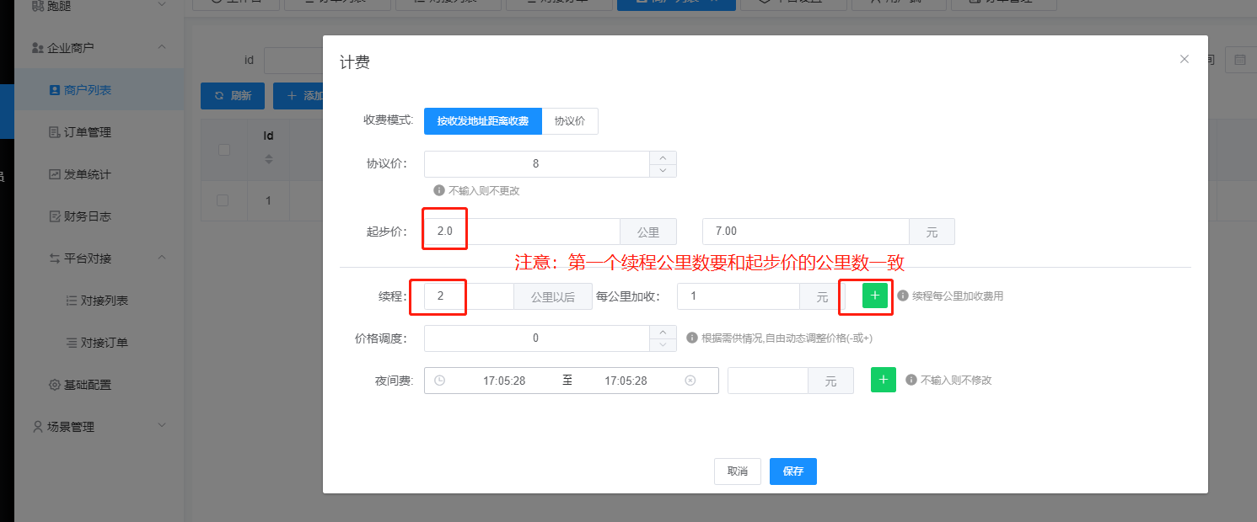
Task: Click the 保存 button to save billing settings
Action: click(792, 471)
